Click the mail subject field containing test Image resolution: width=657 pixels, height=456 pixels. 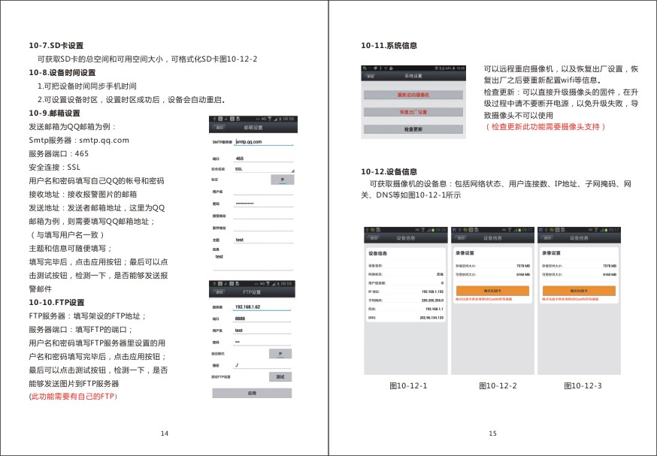coord(264,240)
